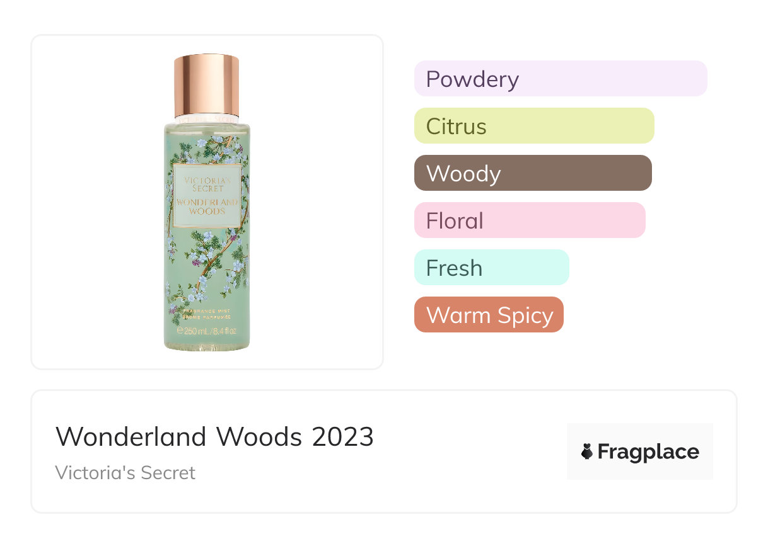Choose the brown Woody accord bar
The height and width of the screenshot is (544, 768).
click(533, 173)
